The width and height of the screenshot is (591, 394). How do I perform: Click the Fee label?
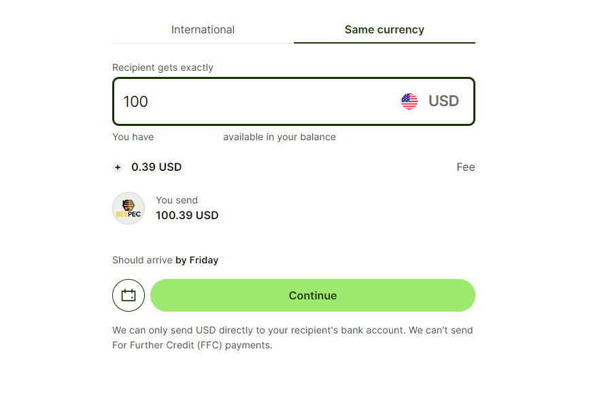[x=466, y=167]
